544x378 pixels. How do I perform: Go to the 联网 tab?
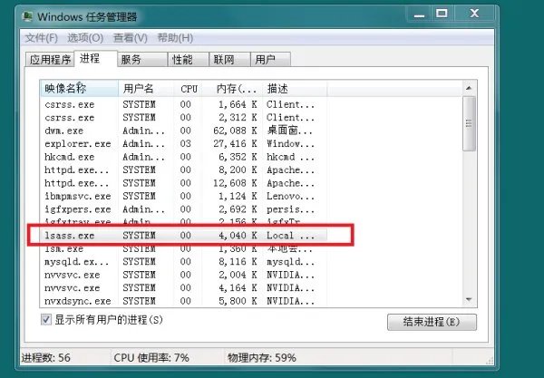coord(229,60)
